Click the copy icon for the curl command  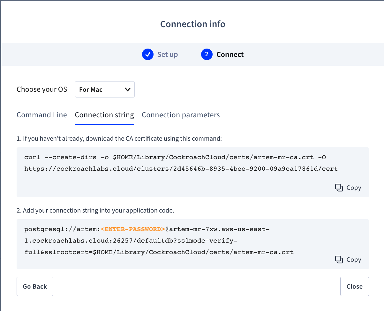pos(339,188)
